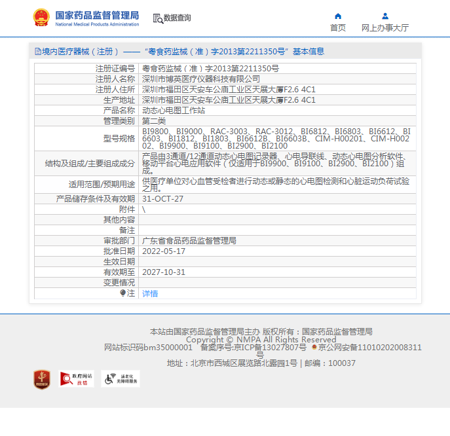Click the lightbulb icon beside 注

click(123, 293)
